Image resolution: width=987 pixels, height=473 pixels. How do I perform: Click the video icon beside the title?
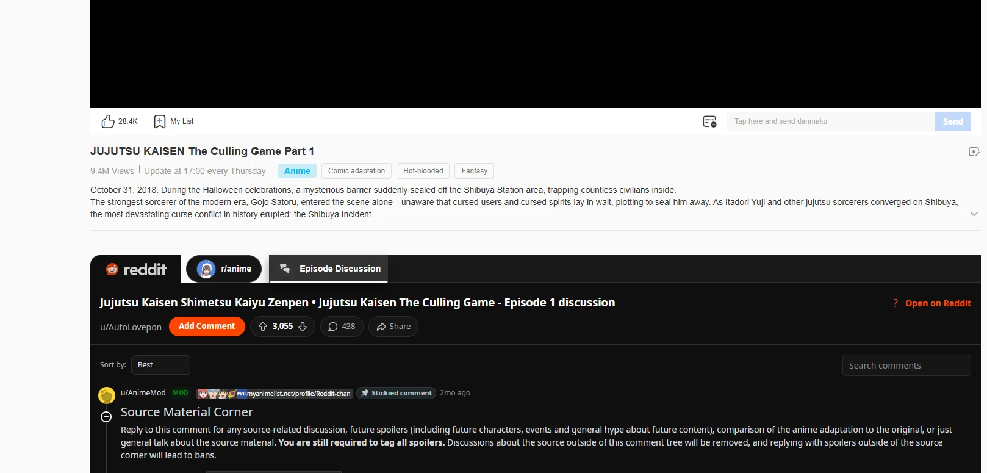pos(974,151)
